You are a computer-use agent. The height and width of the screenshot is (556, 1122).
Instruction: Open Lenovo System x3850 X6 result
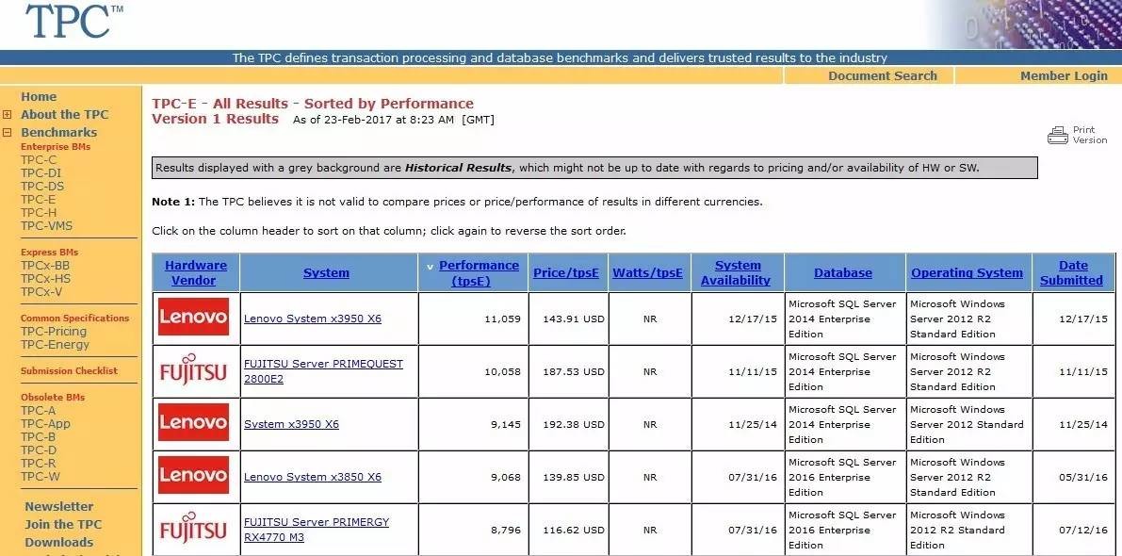click(x=313, y=477)
